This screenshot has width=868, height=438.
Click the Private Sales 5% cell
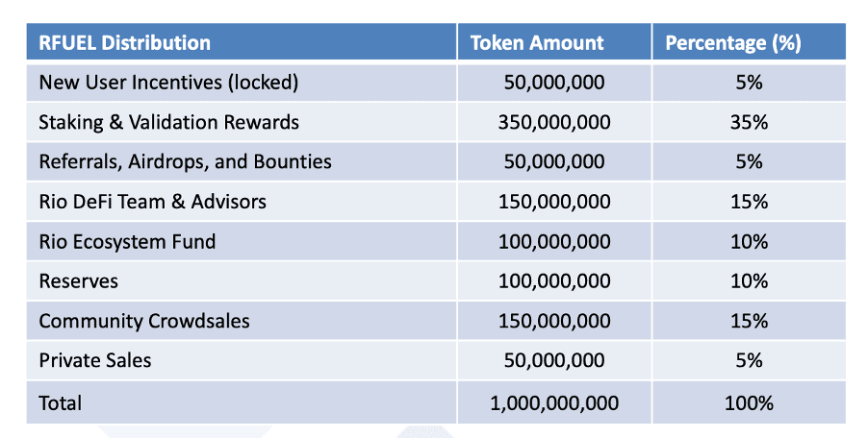pos(749,360)
